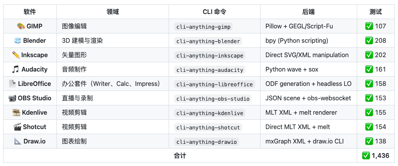Image resolution: width=398 pixels, height=166 pixels.
Task: Click the Inkscape pencil icon
Action: pos(16,55)
